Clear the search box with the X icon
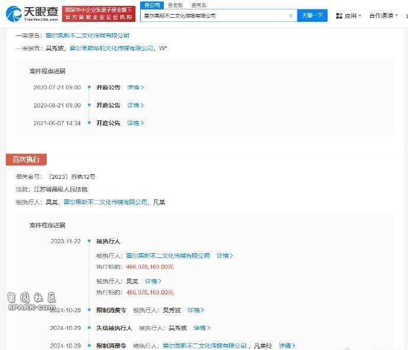The height and width of the screenshot is (350, 408). [x=291, y=16]
